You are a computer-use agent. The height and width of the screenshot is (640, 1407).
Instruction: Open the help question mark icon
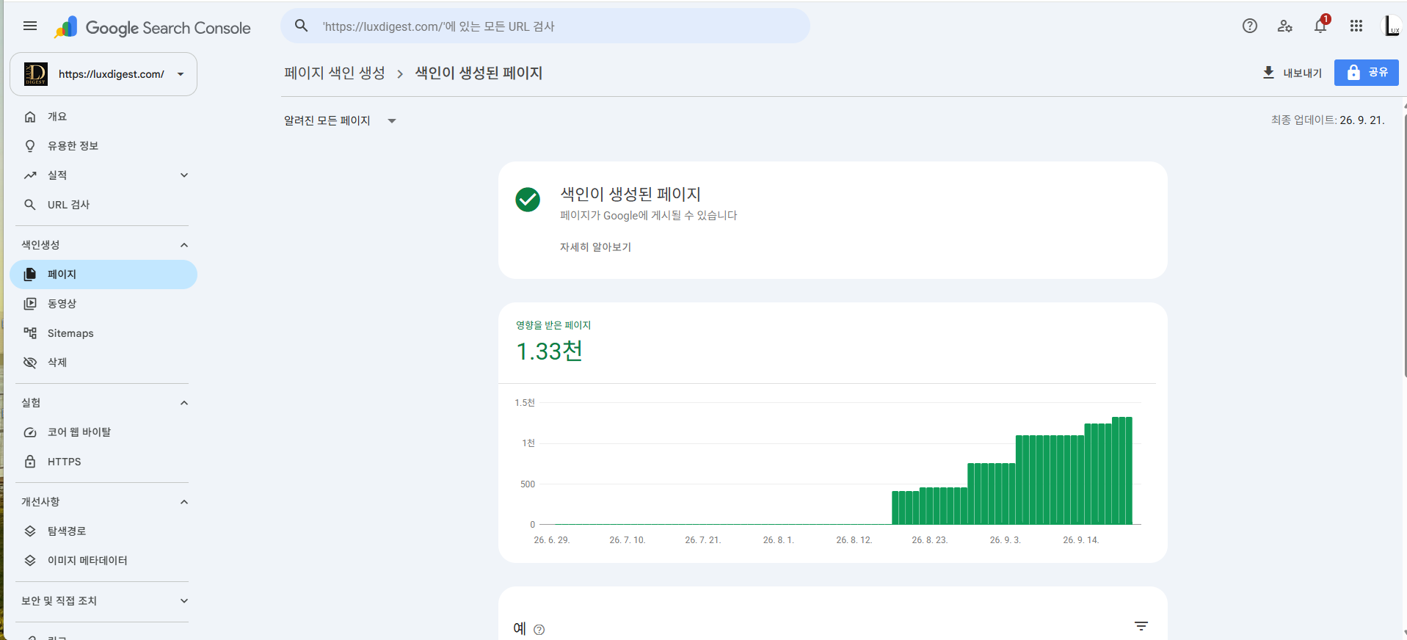[x=1249, y=26]
